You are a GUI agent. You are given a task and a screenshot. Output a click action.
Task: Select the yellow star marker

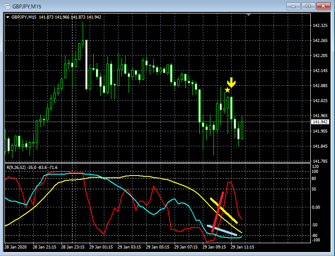pyautogui.click(x=227, y=90)
